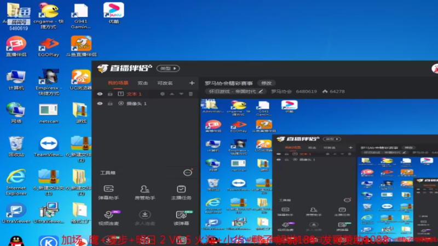438x246 pixels.
Task: Open the 房管助手 tool
Action: [145, 192]
